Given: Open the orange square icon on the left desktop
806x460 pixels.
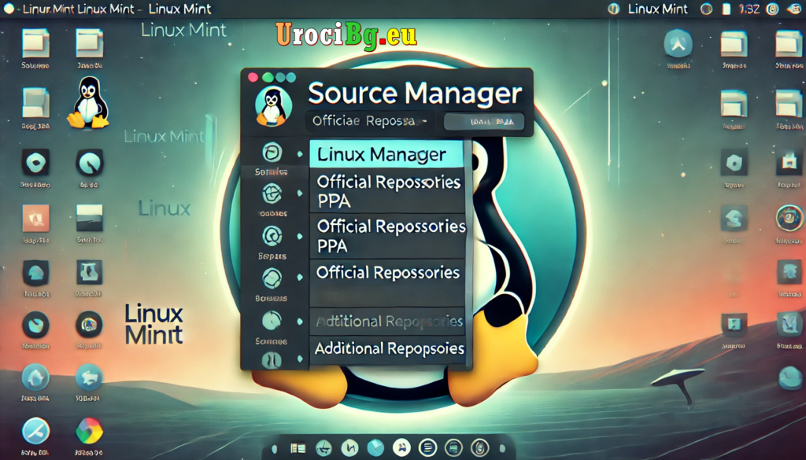Looking at the screenshot, I should tap(35, 218).
